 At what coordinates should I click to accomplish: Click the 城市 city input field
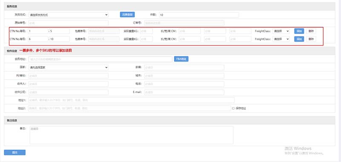pos(184,76)
